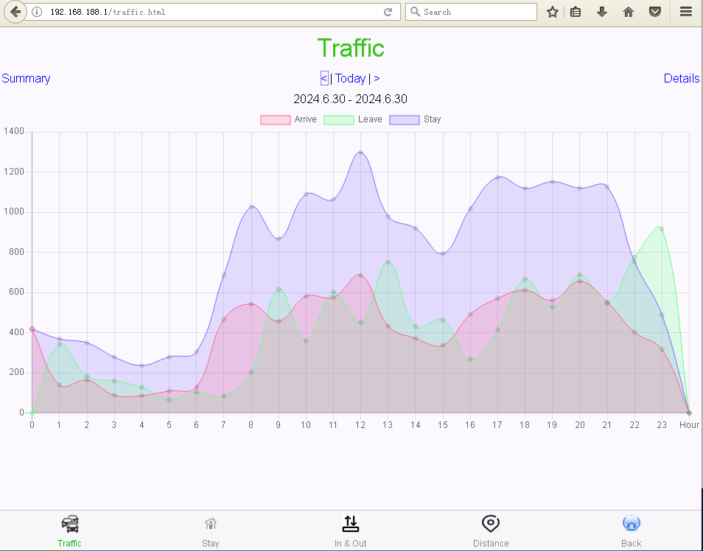The image size is (703, 551).
Task: Go to previous day with < link
Action: pyautogui.click(x=324, y=79)
